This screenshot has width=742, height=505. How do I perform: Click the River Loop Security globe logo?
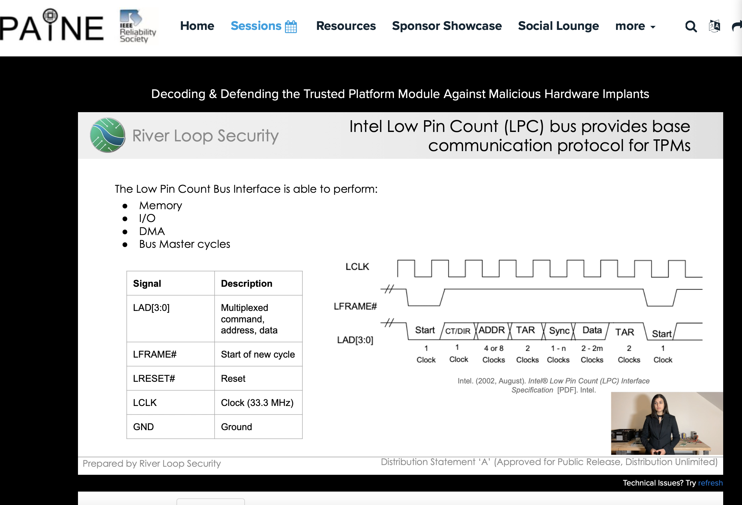[x=108, y=135]
